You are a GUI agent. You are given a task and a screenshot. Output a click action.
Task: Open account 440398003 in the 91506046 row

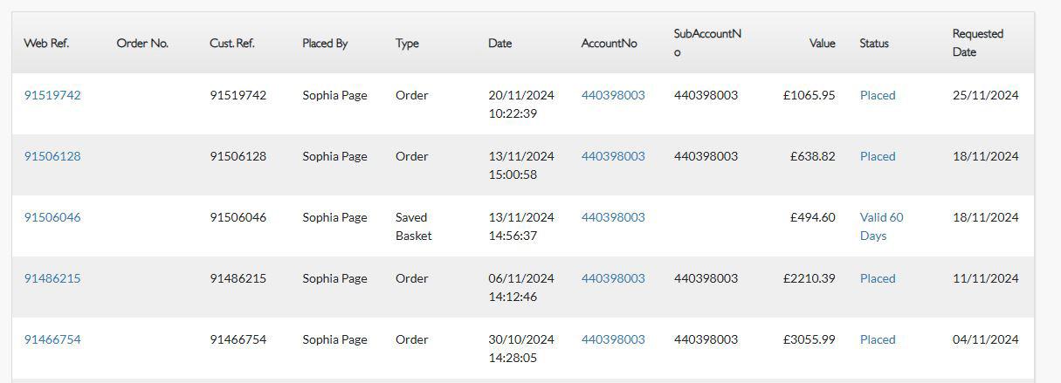tap(613, 217)
